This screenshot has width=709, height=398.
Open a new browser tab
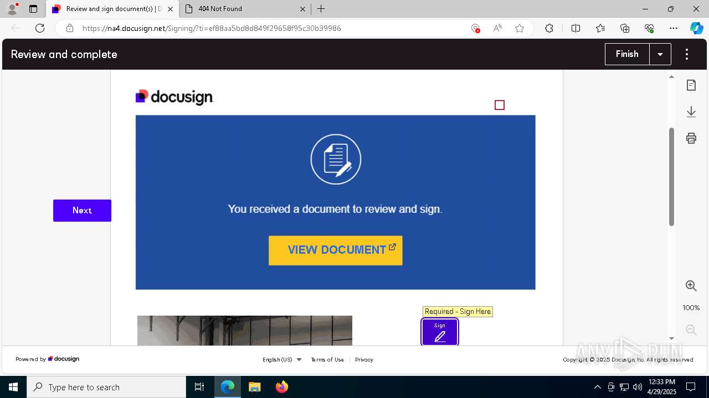(321, 9)
